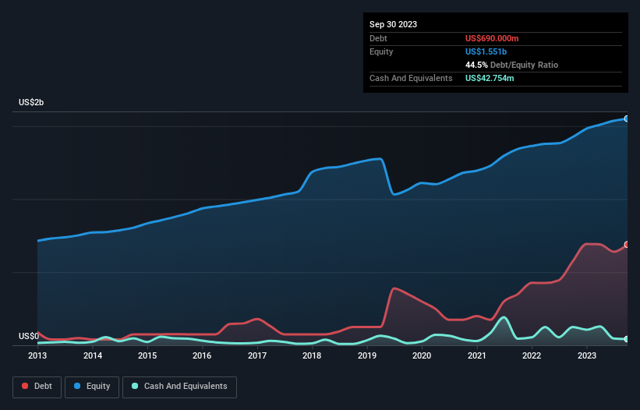This screenshot has height=410, width=640.
Task: Select the 2020 x-axis label
Action: coord(422,356)
